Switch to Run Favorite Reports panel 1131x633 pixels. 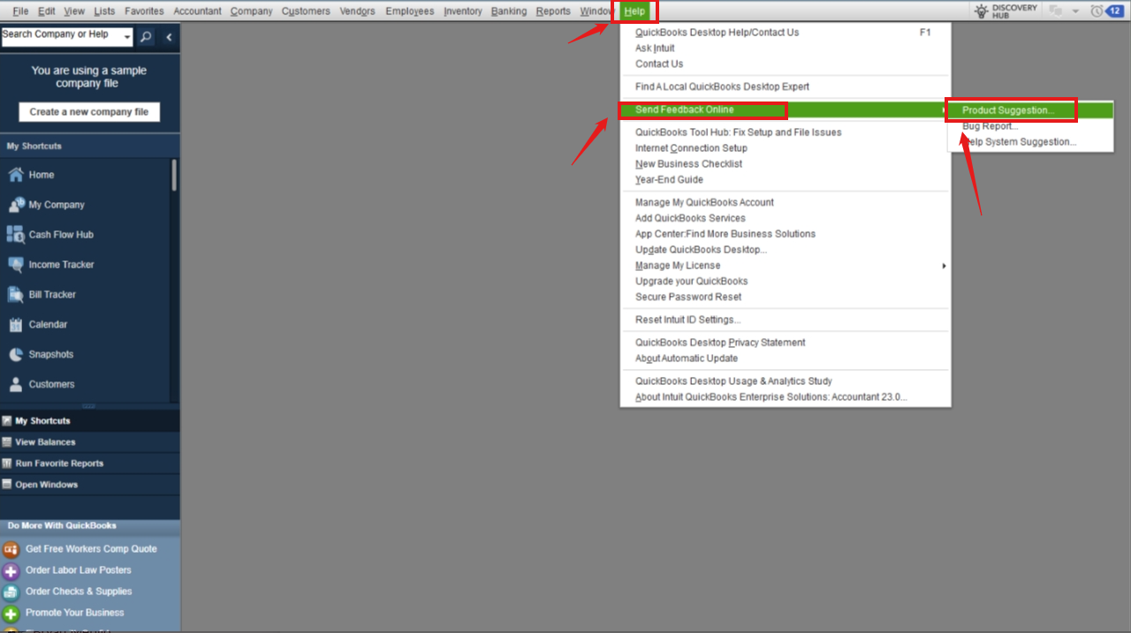pyautogui.click(x=90, y=463)
